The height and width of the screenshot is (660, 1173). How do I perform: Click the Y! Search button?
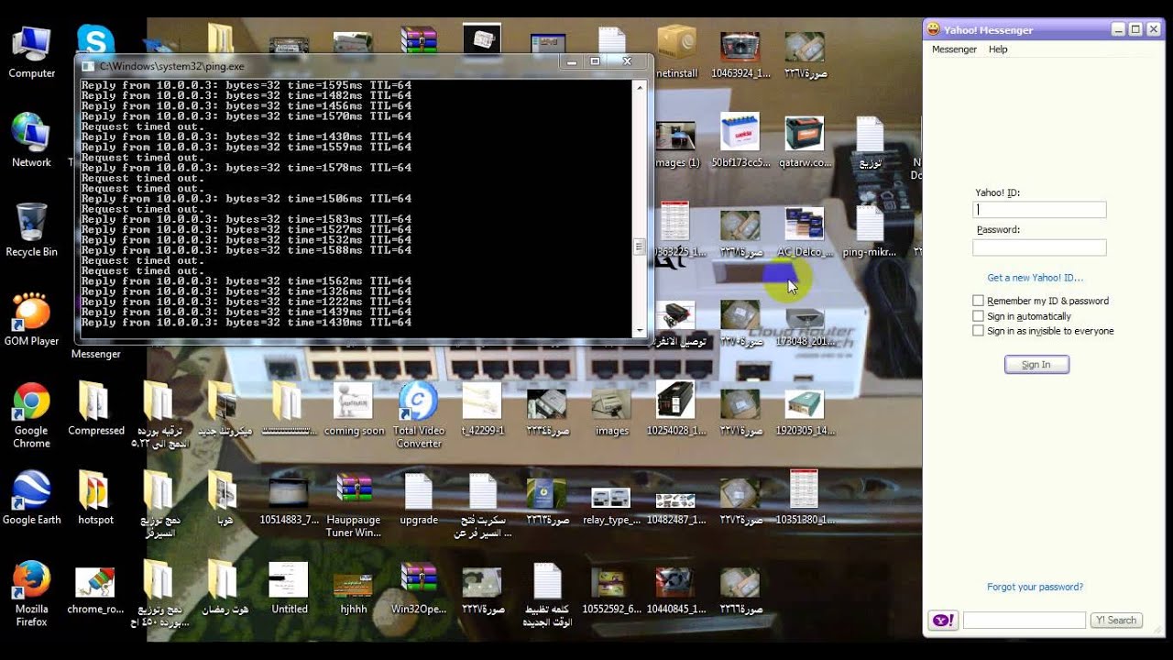tap(1115, 621)
